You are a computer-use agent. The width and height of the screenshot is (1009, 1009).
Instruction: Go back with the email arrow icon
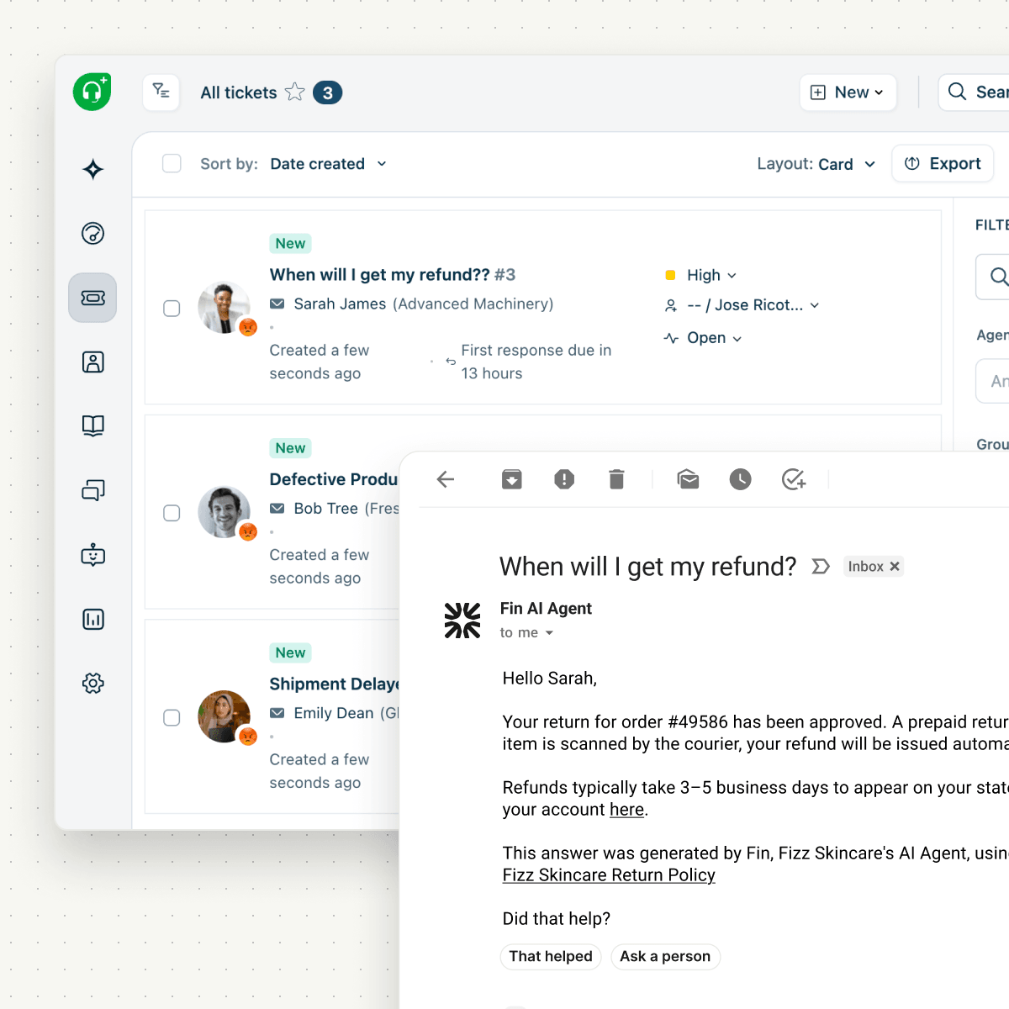[446, 479]
